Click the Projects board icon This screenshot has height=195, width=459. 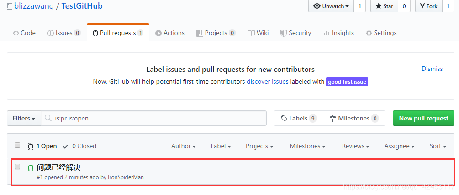tap(200, 33)
